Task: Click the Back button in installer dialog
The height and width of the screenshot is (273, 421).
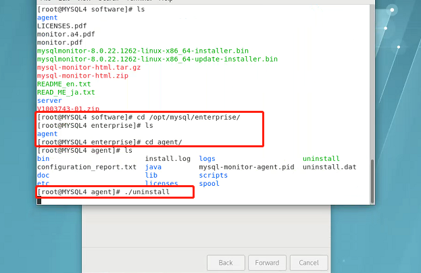Action: click(226, 263)
